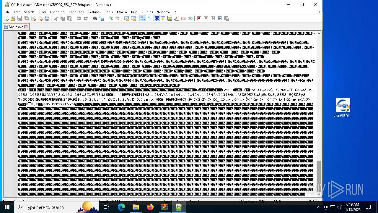Open the Settings menu
The height and width of the screenshot is (213, 378).
pos(94,12)
